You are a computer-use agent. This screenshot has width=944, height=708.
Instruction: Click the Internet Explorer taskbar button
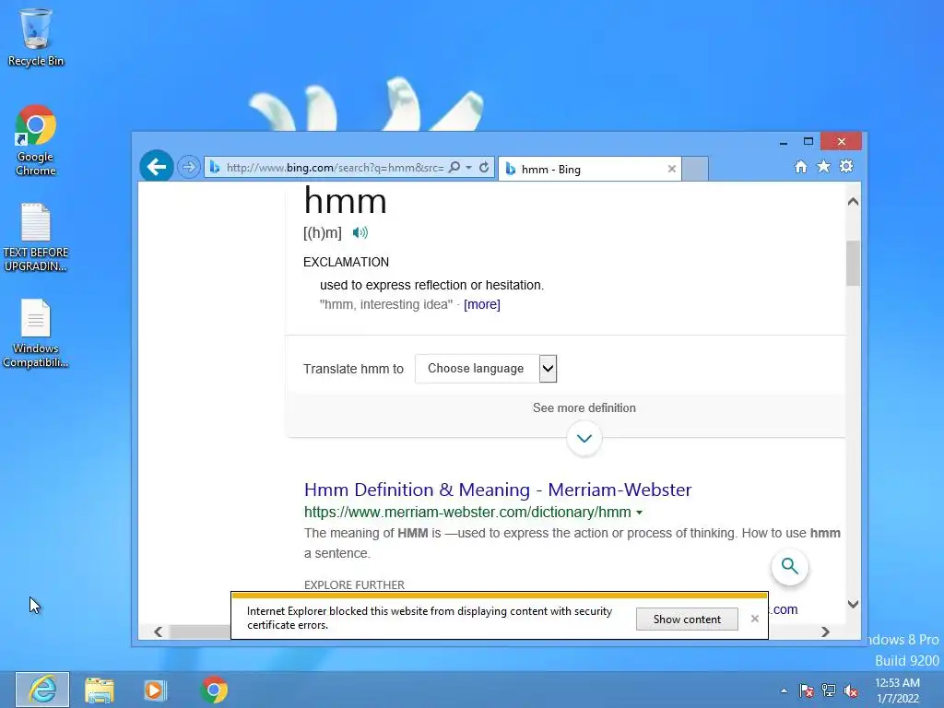42,690
